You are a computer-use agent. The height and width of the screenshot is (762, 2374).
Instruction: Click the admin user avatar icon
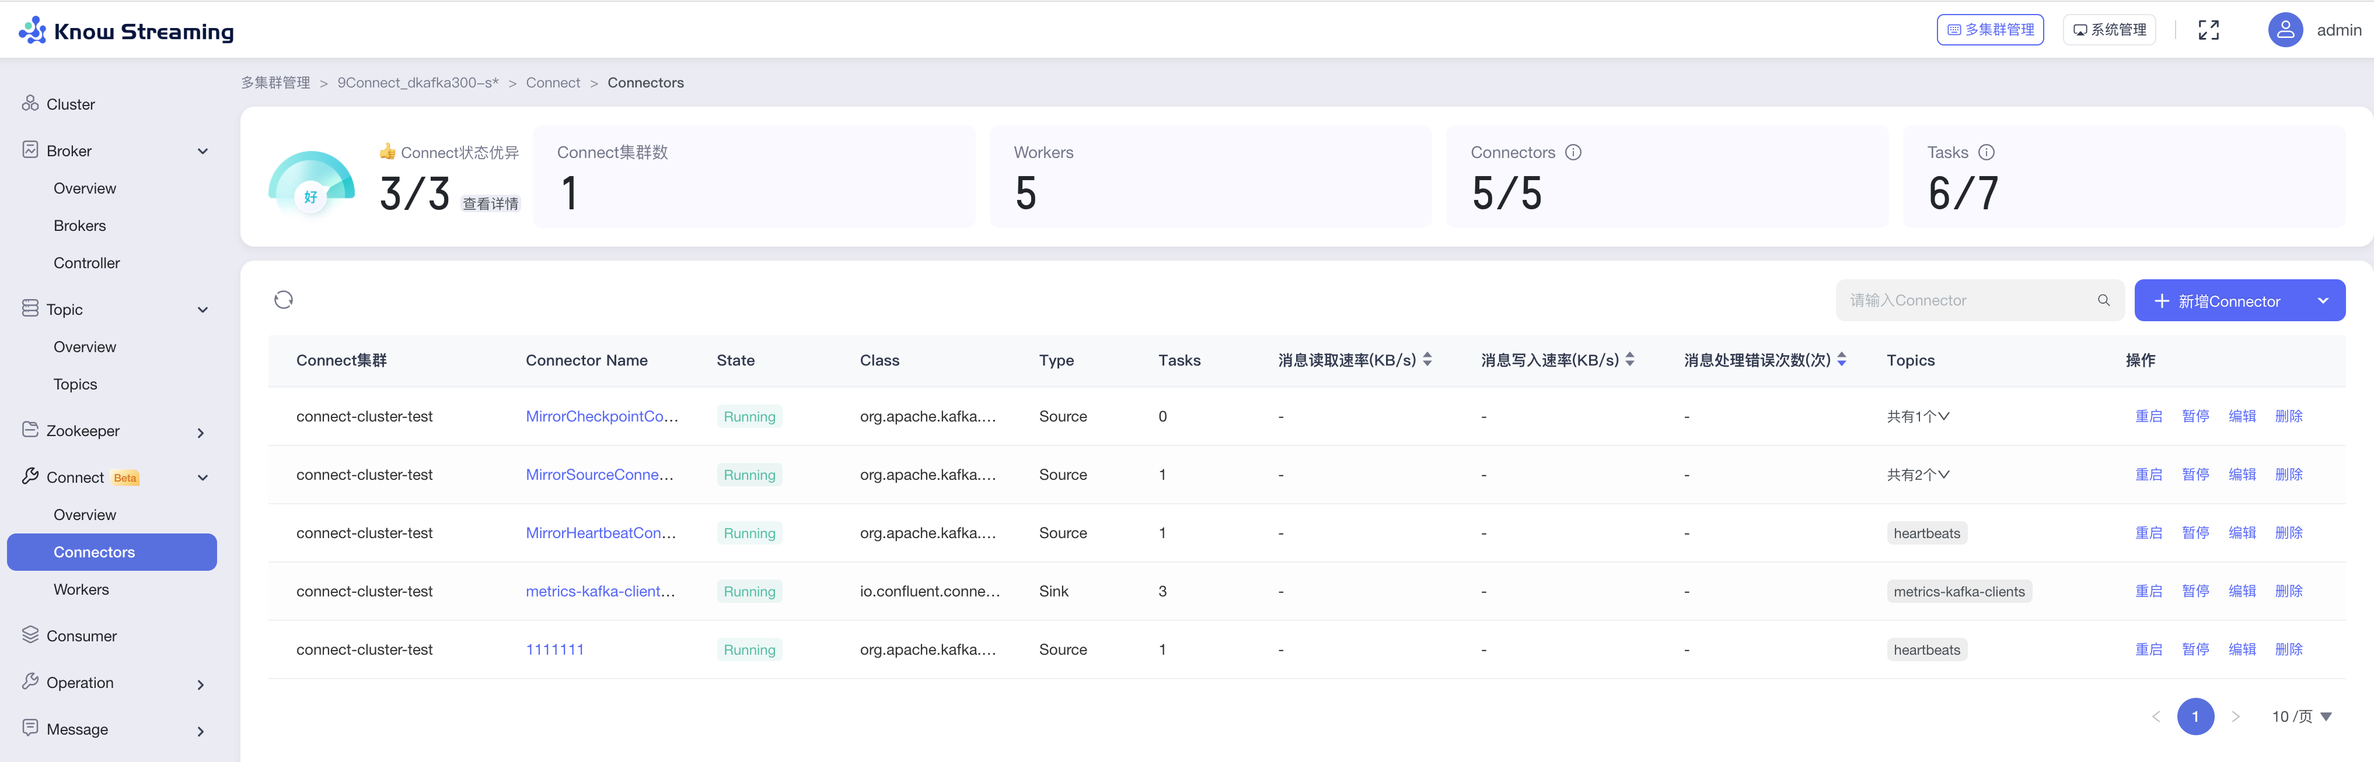(2285, 30)
